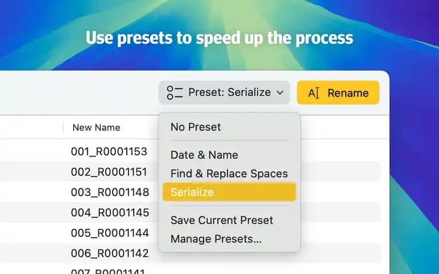Open Manage Presets…
Image resolution: width=439 pixels, height=274 pixels.
click(x=216, y=239)
